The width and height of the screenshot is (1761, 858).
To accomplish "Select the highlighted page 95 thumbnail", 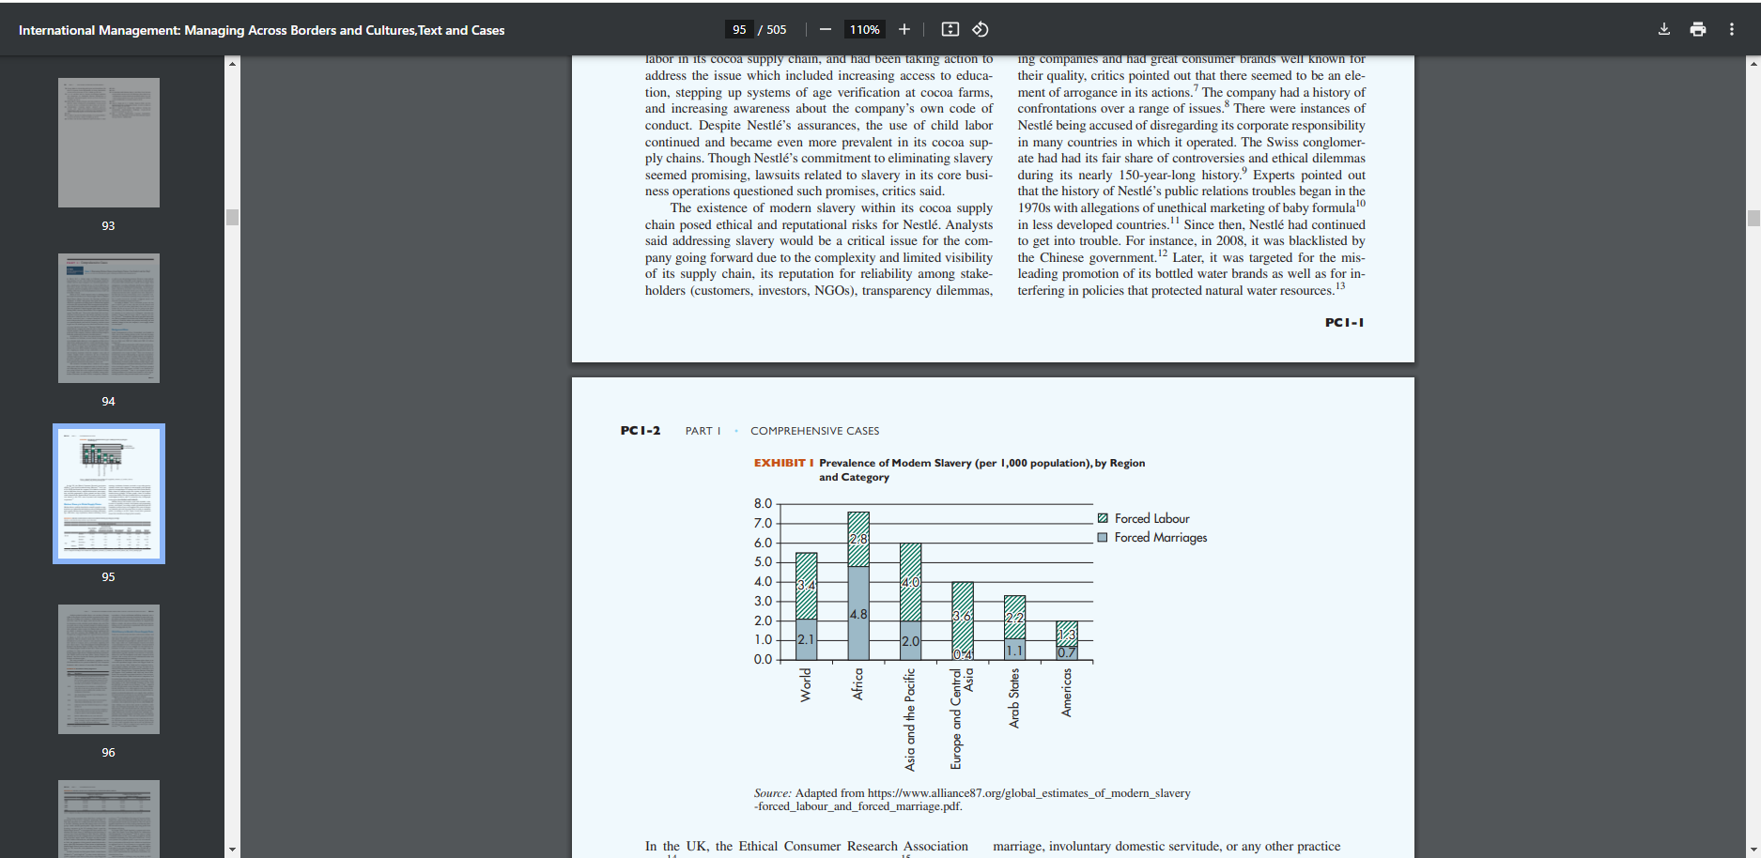I will [109, 494].
